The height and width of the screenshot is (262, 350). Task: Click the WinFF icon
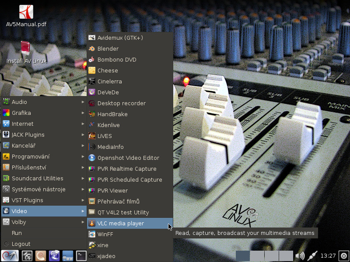92,234
